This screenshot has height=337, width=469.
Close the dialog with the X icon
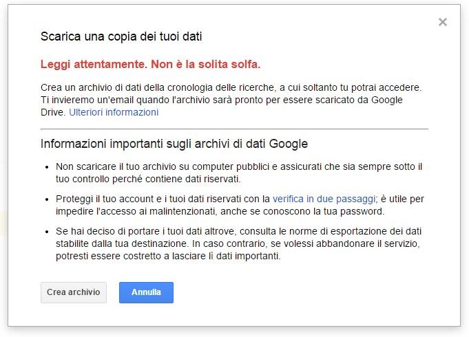pos(442,22)
